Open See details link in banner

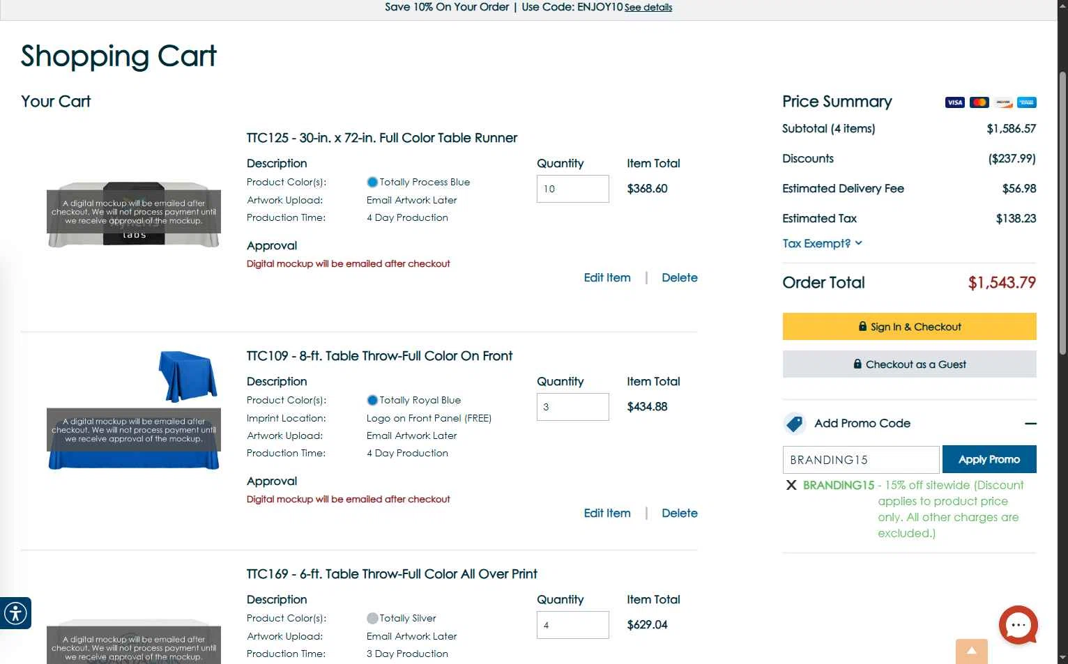648,8
